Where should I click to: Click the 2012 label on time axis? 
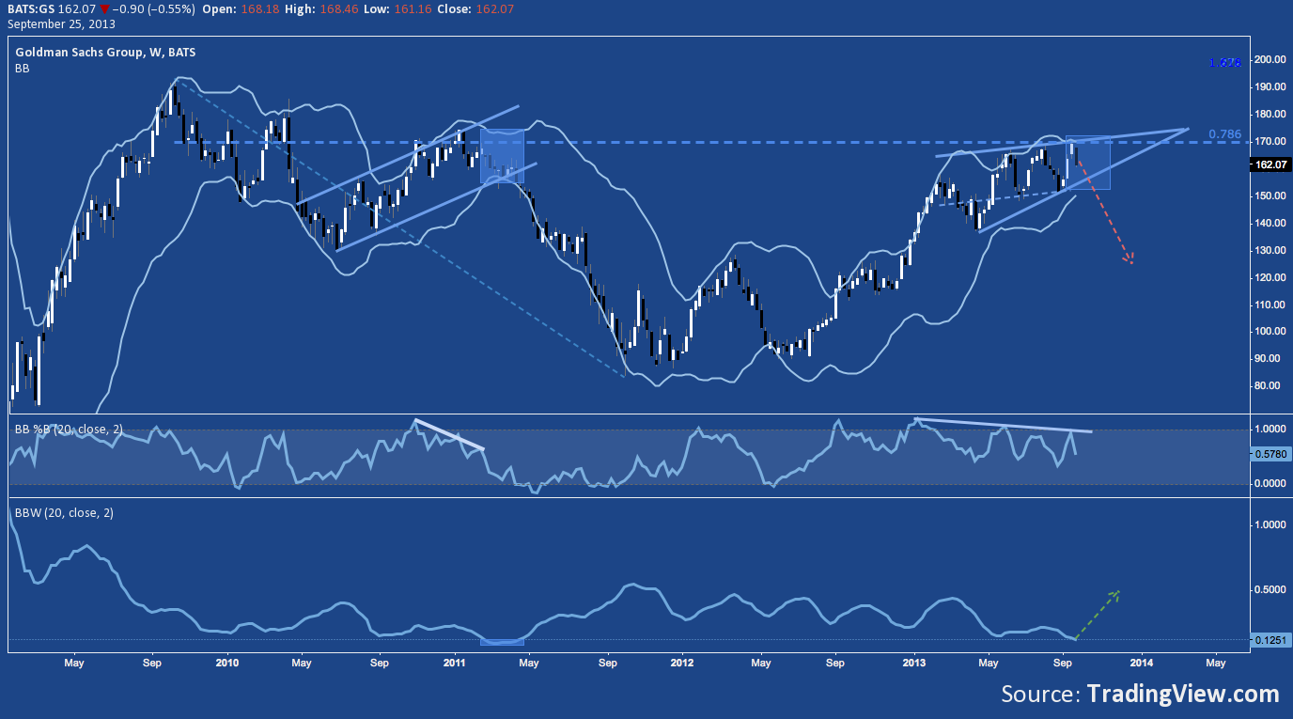(x=682, y=663)
